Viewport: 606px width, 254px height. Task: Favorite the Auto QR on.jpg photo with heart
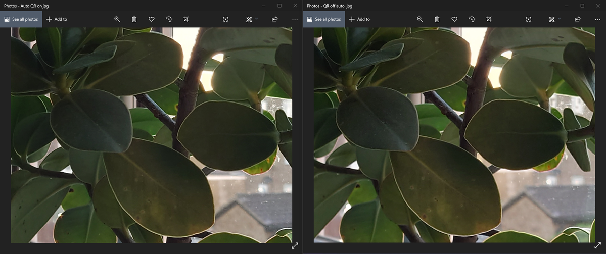[x=151, y=19]
